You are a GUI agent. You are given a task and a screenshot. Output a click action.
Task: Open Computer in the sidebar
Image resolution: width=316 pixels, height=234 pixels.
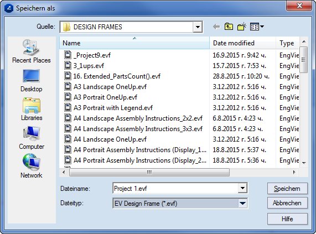pos(32,138)
